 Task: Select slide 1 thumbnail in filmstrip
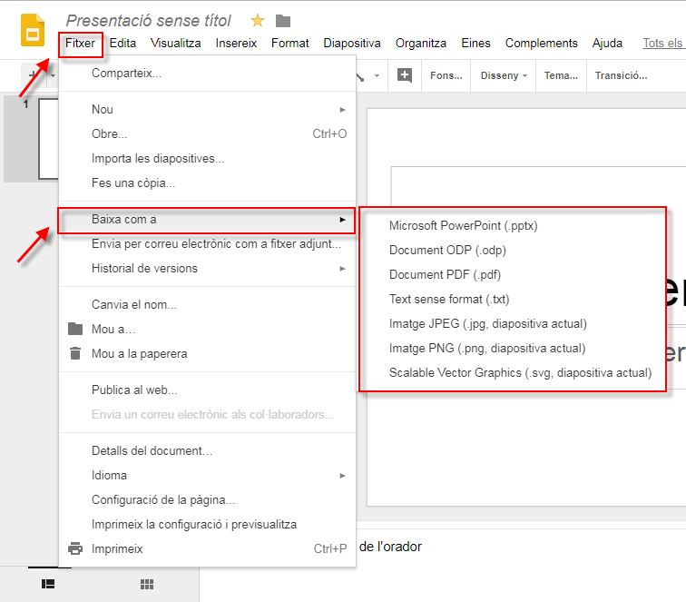coord(49,139)
